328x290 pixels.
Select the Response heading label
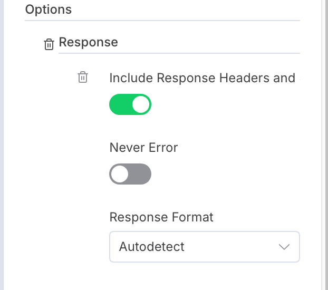(x=88, y=42)
